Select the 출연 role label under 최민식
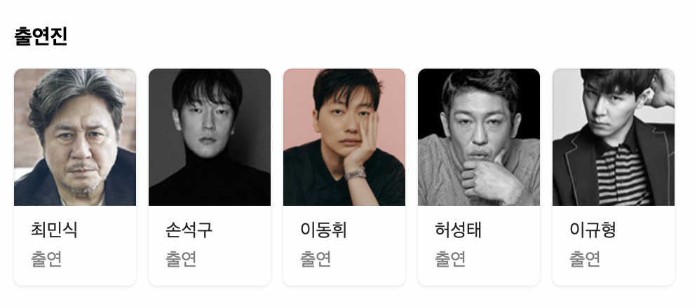Screen dimensions: 697x308 [x=46, y=259]
